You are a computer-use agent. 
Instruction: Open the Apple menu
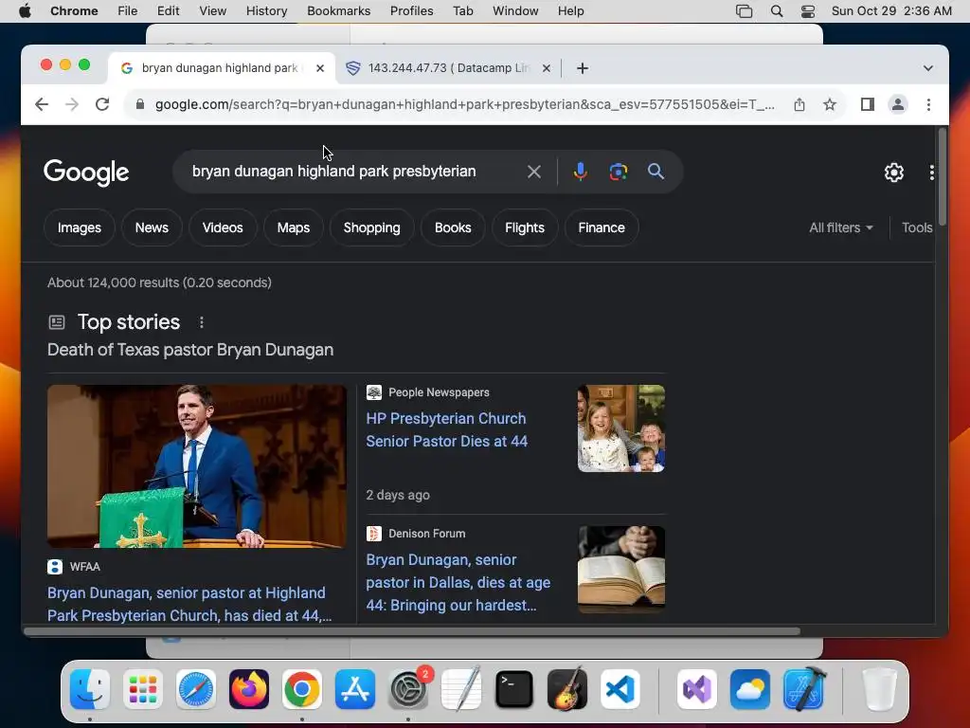(25, 11)
